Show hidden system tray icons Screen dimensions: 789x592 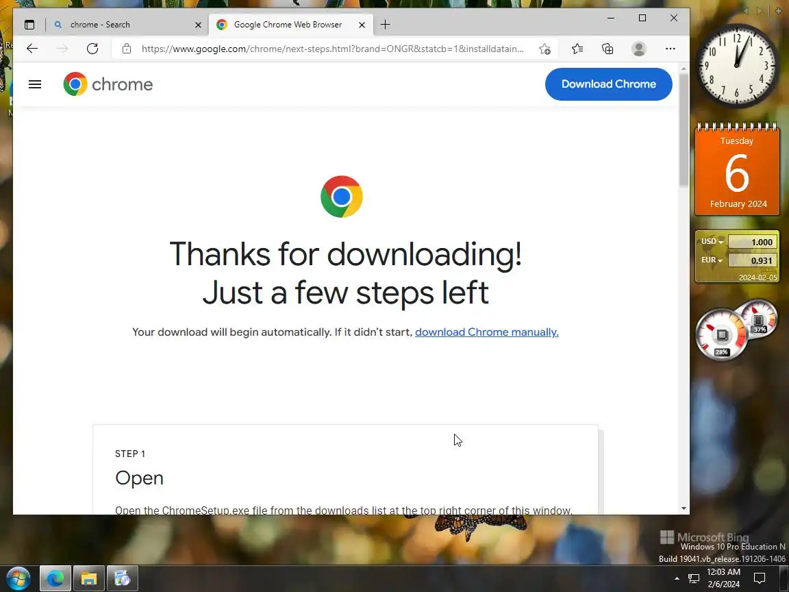pyautogui.click(x=677, y=578)
